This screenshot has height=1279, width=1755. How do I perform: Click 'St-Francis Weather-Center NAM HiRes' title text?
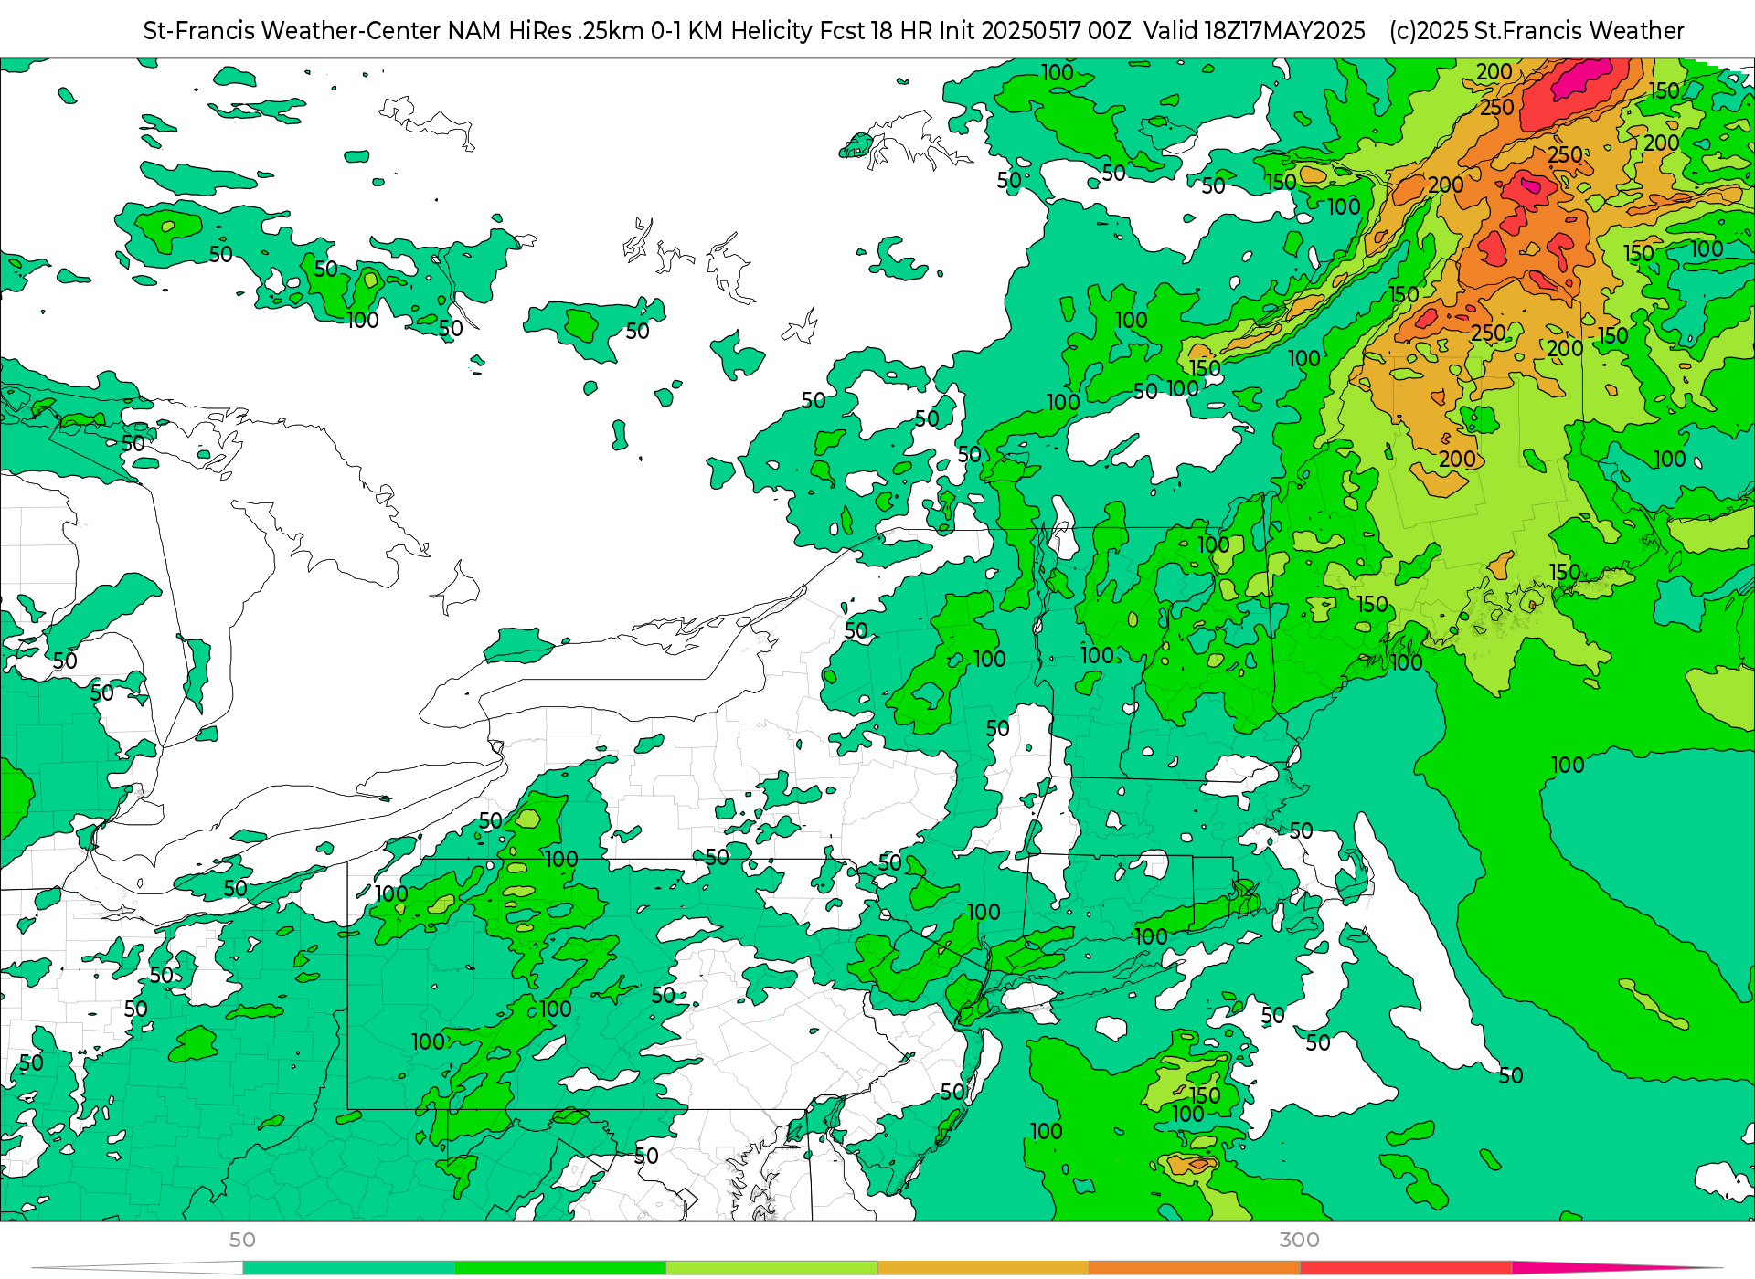click(x=357, y=31)
